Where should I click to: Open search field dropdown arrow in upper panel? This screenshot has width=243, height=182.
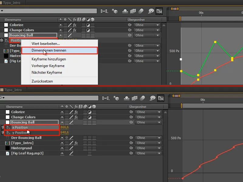pyautogui.click(x=2, y=11)
